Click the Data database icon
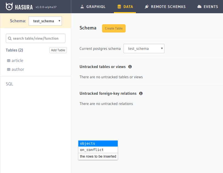The height and width of the screenshot is (173, 223). click(x=119, y=7)
